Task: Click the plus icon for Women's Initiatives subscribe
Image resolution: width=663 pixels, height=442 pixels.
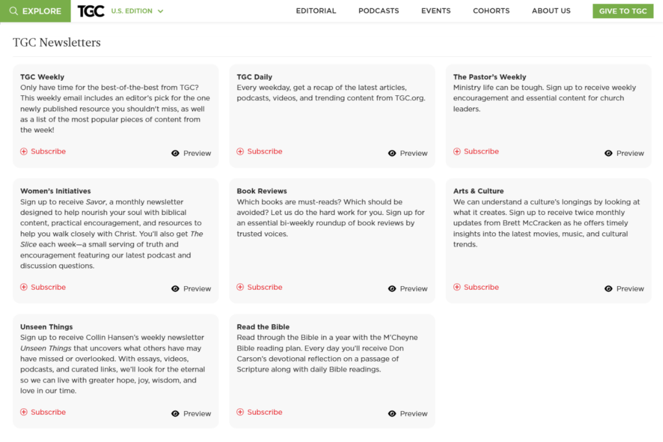Action: tap(24, 287)
